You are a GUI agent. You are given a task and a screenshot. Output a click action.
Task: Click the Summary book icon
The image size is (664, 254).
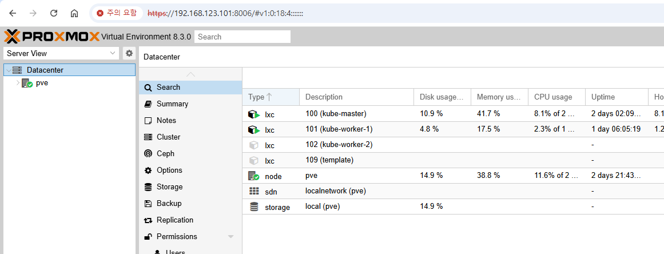point(148,104)
